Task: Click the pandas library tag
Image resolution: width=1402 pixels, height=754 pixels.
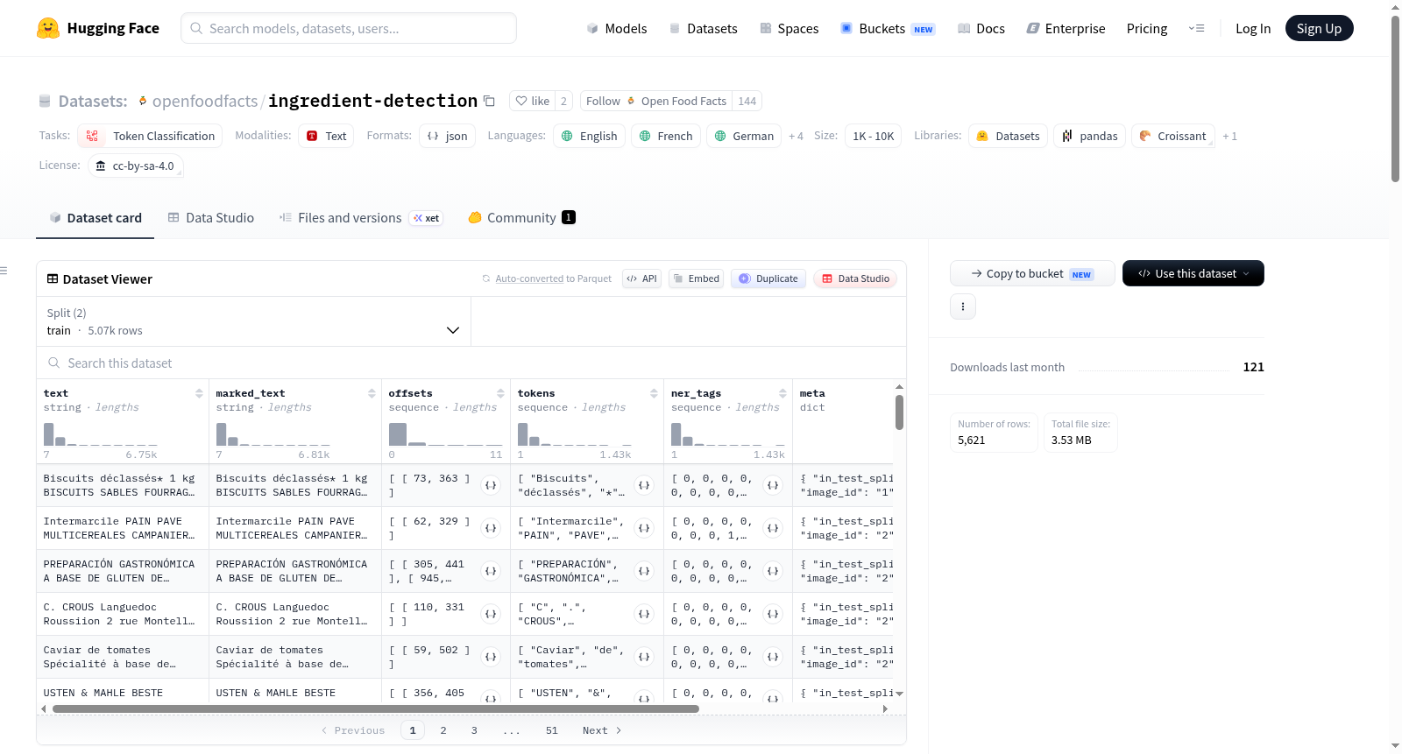Action: [1089, 136]
